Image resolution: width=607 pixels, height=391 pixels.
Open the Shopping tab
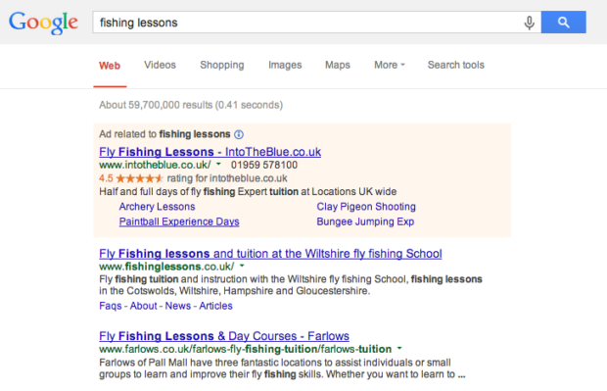pos(222,65)
